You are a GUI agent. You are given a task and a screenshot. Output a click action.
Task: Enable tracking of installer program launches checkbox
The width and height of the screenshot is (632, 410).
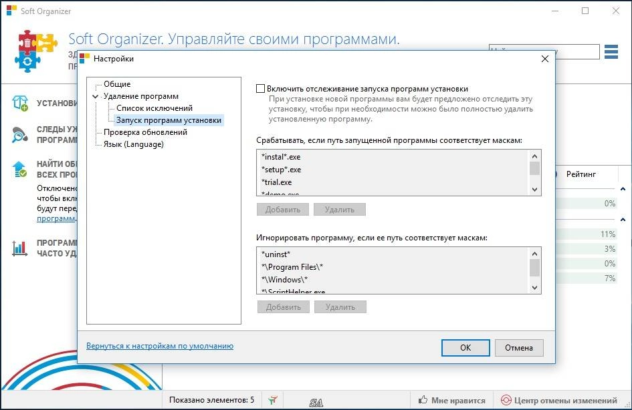260,89
